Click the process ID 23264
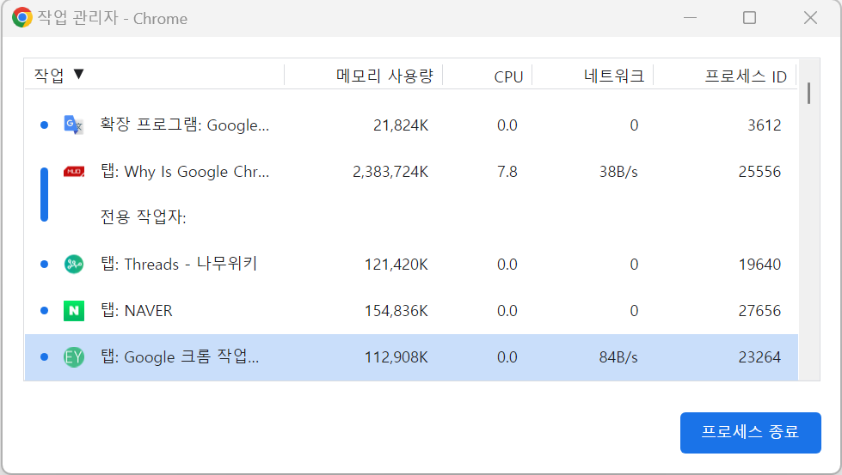 [x=759, y=357]
